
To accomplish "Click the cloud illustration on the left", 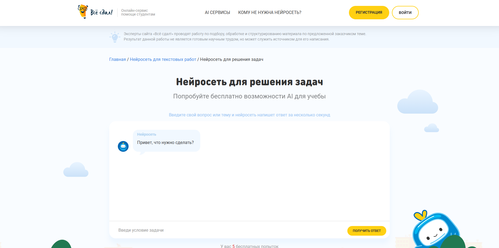I will coord(76,170).
